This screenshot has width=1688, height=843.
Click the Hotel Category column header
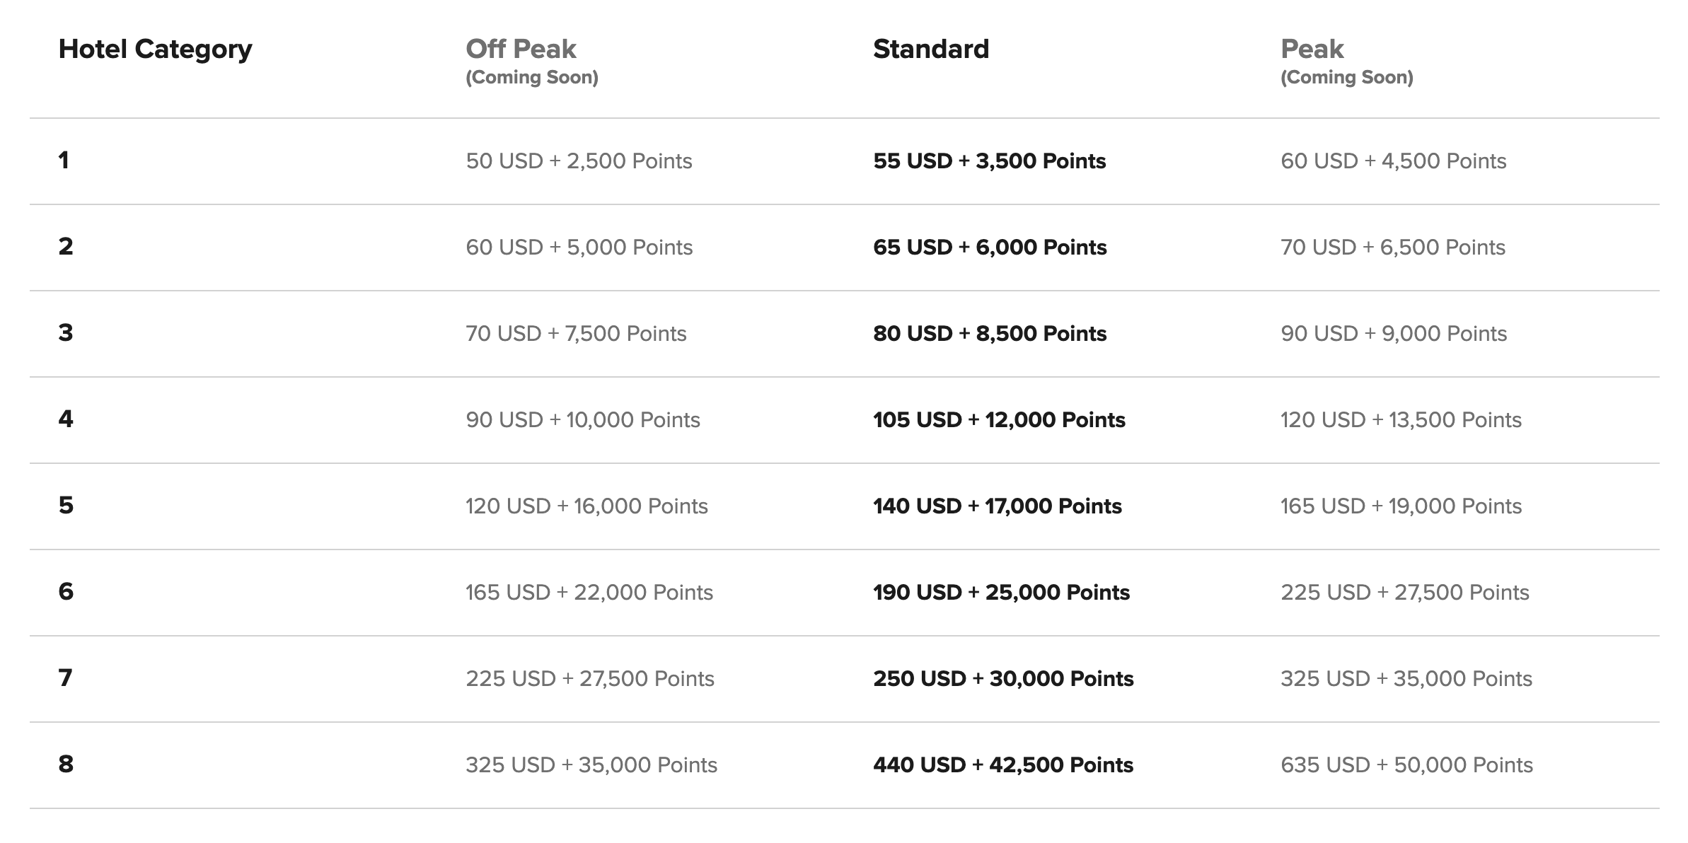(155, 50)
